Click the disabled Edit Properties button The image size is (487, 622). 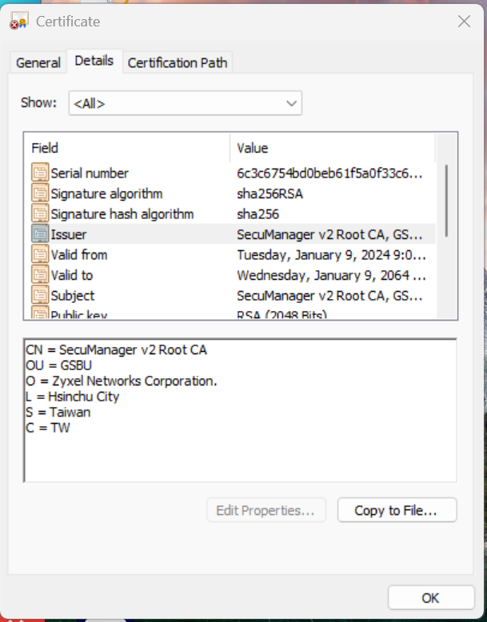[x=266, y=510]
